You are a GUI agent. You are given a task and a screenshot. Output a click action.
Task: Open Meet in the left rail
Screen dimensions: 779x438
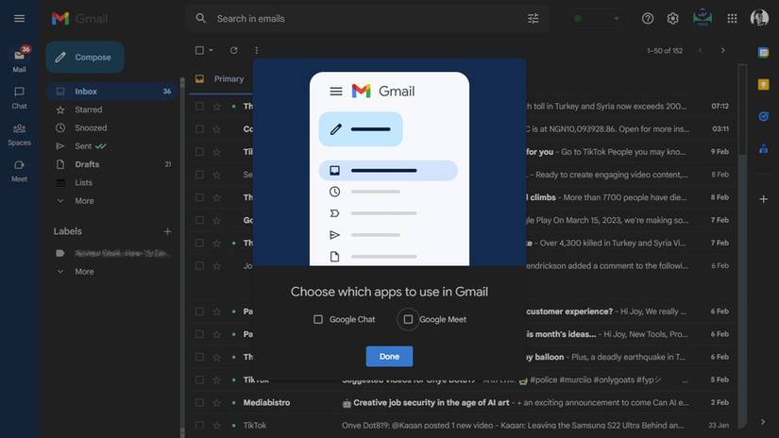click(20, 171)
